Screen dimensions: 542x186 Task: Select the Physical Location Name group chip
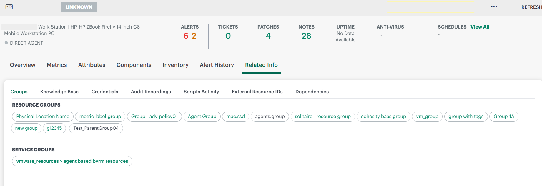tap(43, 117)
